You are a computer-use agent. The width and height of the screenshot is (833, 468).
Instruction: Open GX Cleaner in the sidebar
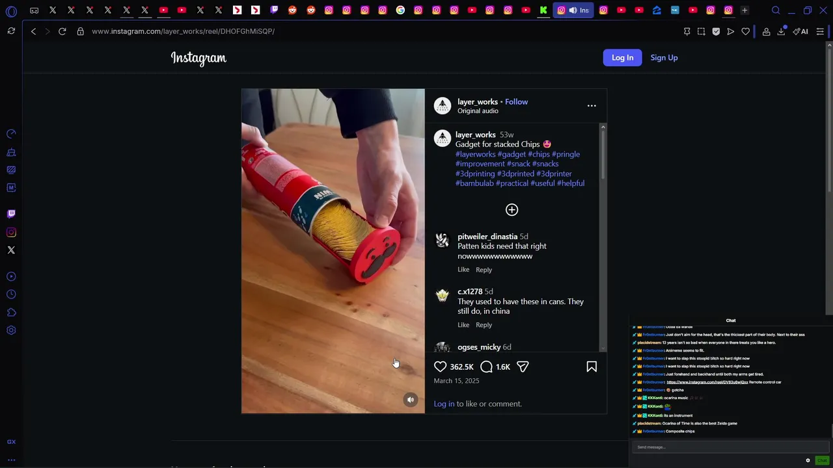tap(11, 152)
